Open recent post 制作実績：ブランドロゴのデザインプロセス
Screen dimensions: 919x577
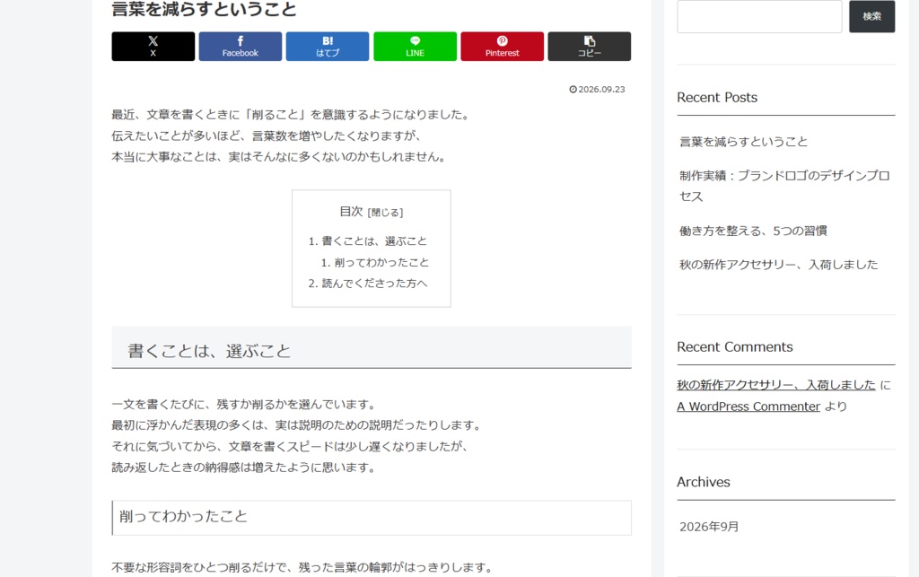[x=784, y=186]
